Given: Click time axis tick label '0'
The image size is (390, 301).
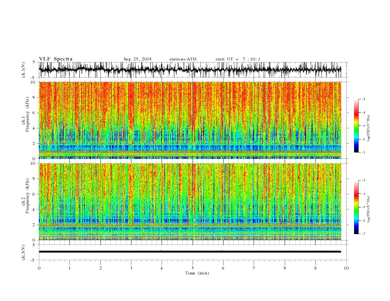Looking at the screenshot, I should click(x=39, y=268).
